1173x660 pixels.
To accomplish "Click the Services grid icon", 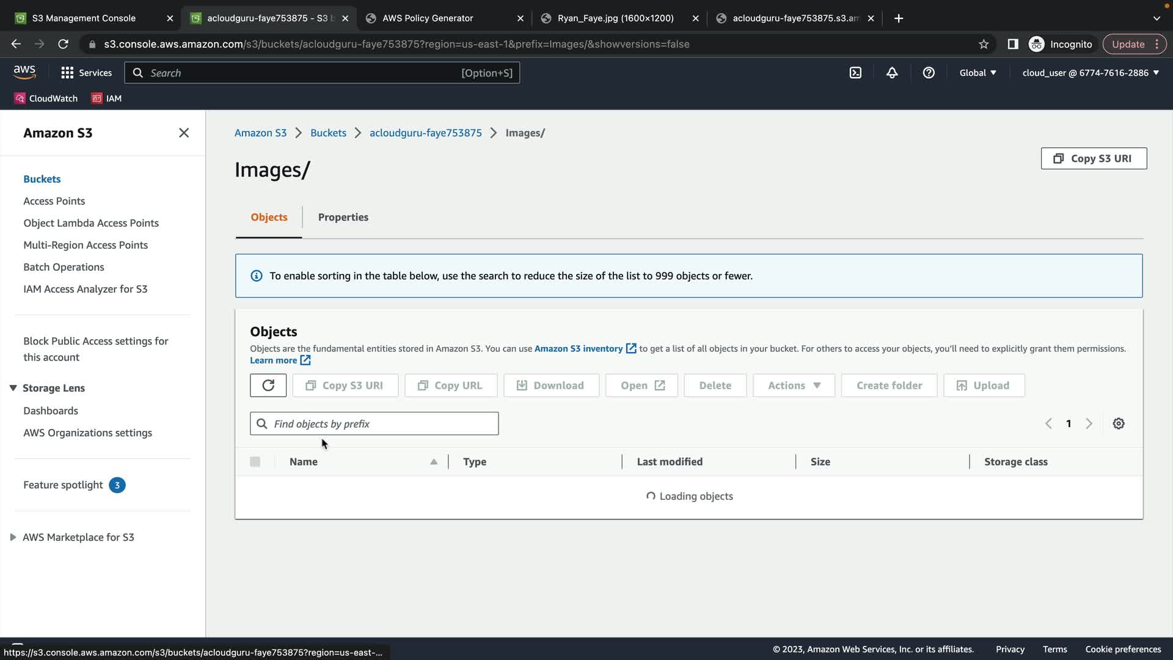I will [x=67, y=73].
